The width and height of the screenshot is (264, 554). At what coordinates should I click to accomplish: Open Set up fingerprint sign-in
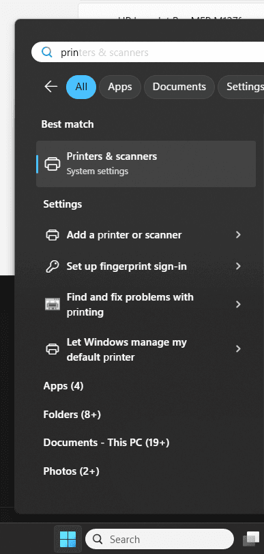(x=146, y=266)
